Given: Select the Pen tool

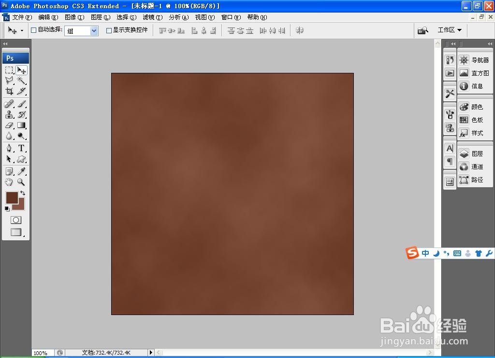Looking at the screenshot, I should [9, 148].
